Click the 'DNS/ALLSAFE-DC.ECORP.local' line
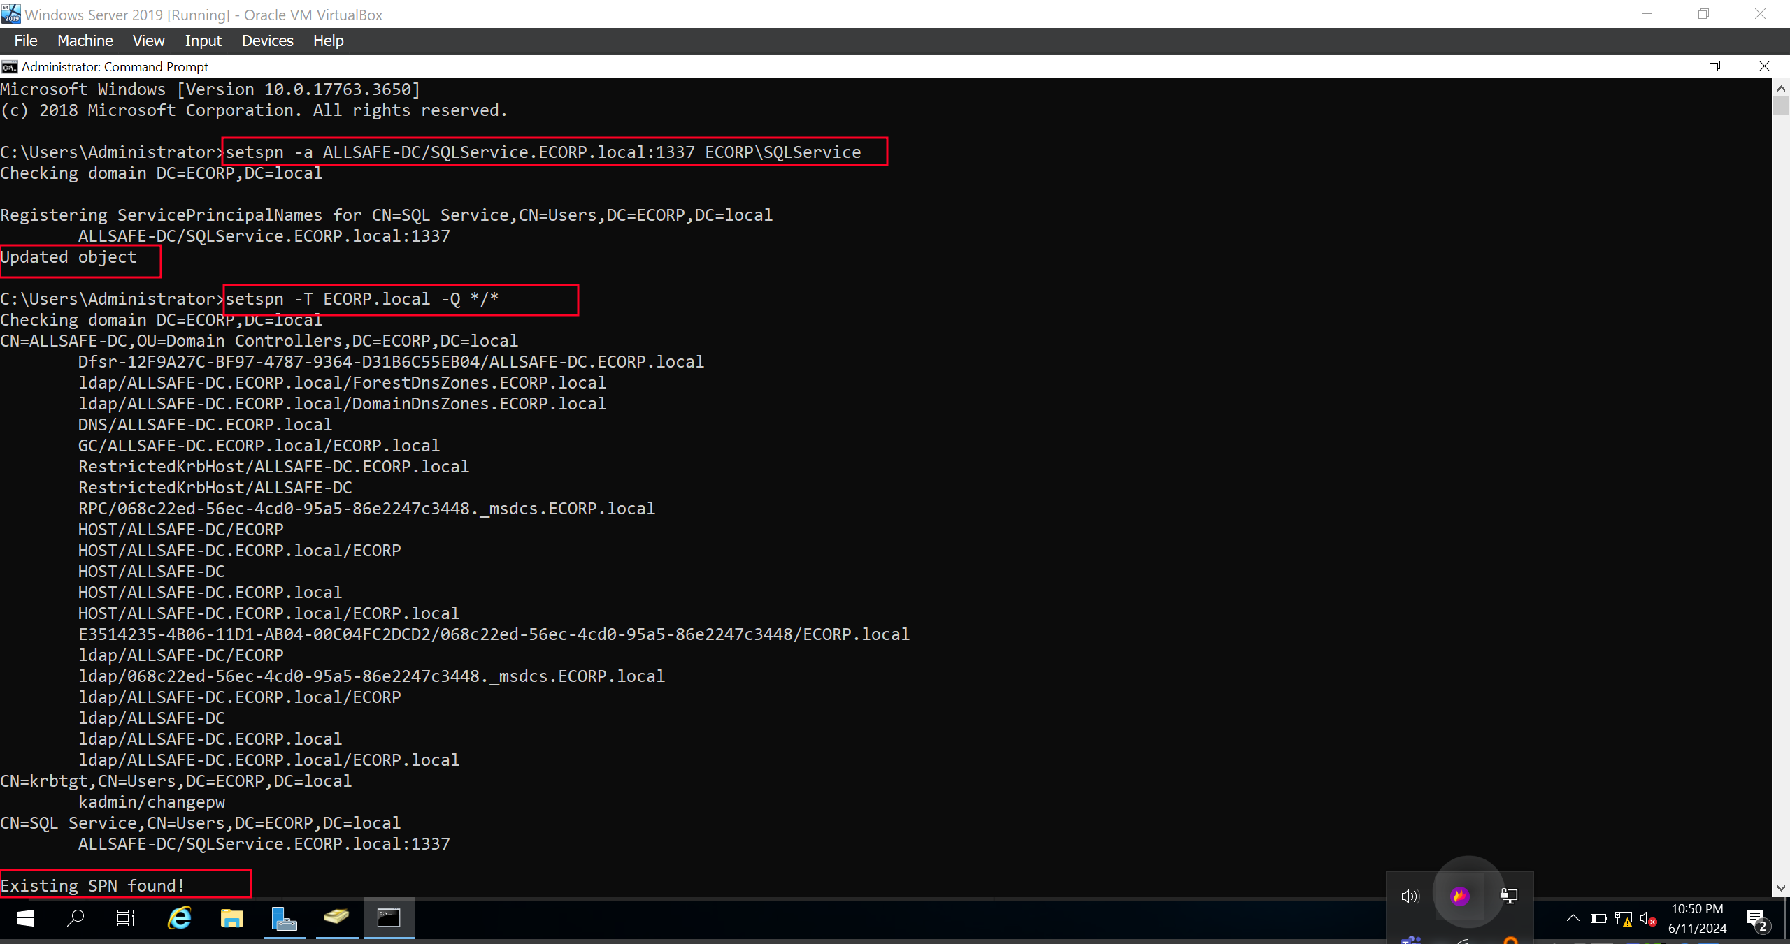The image size is (1790, 944). [x=205, y=425]
